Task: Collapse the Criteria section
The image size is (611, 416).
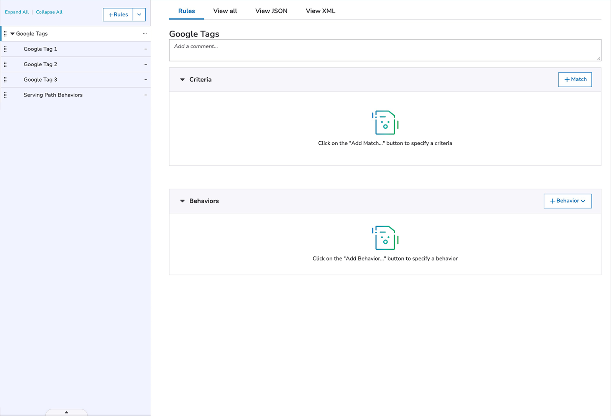Action: click(x=182, y=80)
